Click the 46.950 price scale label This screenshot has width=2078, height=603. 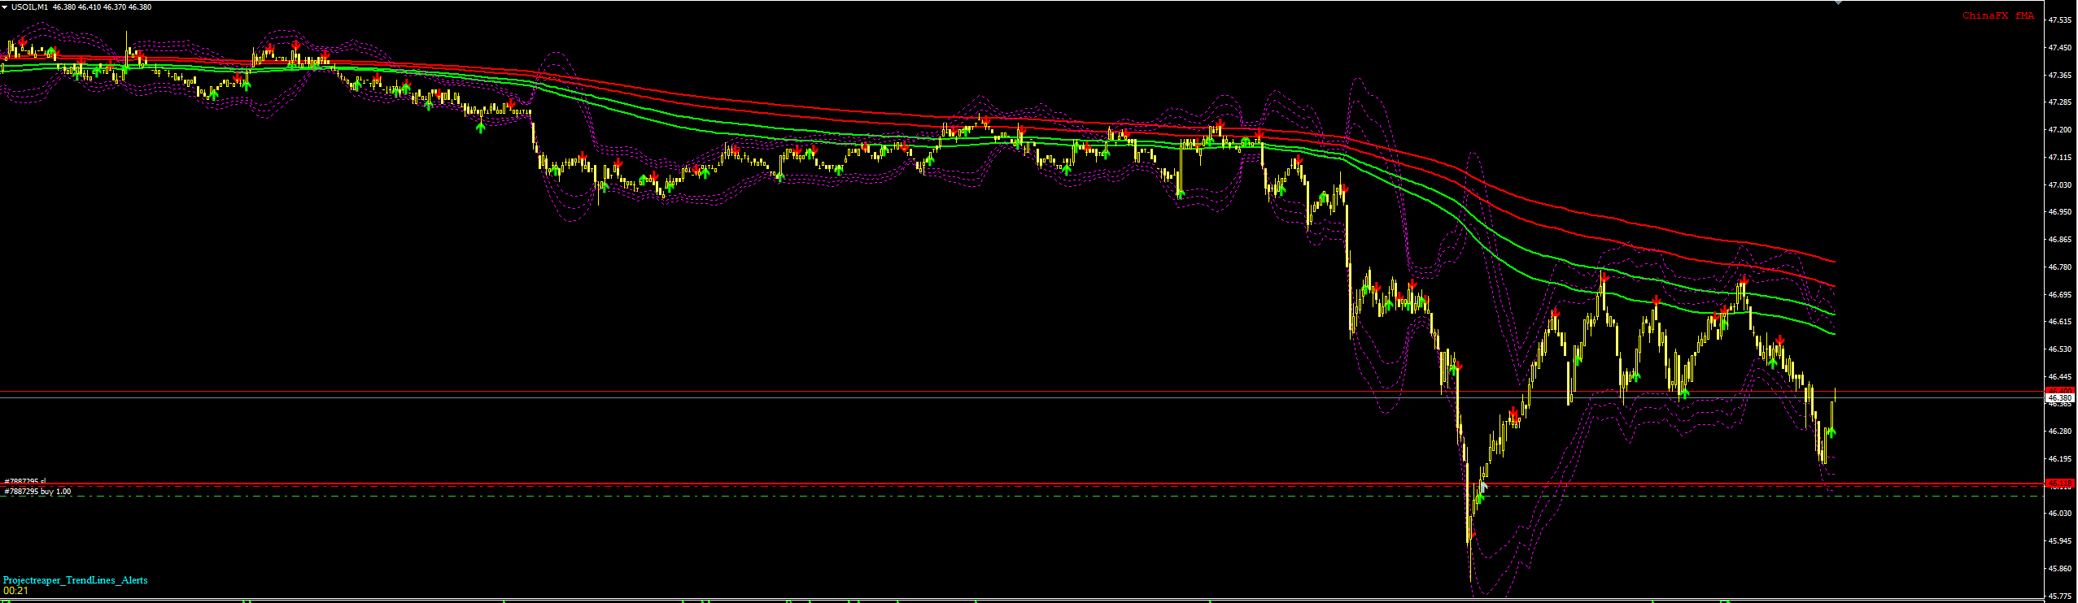[2060, 212]
